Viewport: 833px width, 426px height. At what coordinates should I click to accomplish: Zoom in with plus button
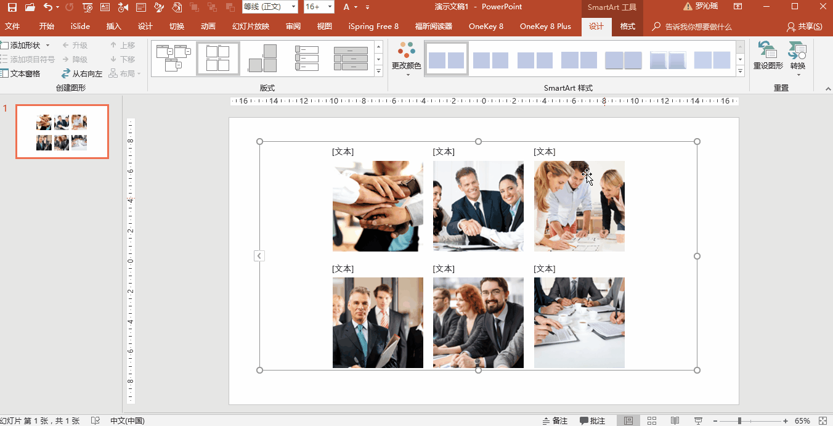[x=786, y=420]
